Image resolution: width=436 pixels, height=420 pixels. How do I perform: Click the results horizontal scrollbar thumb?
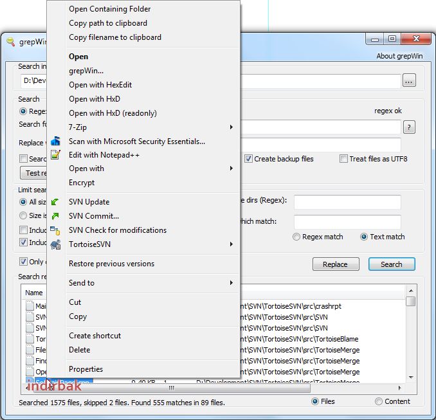(x=172, y=388)
